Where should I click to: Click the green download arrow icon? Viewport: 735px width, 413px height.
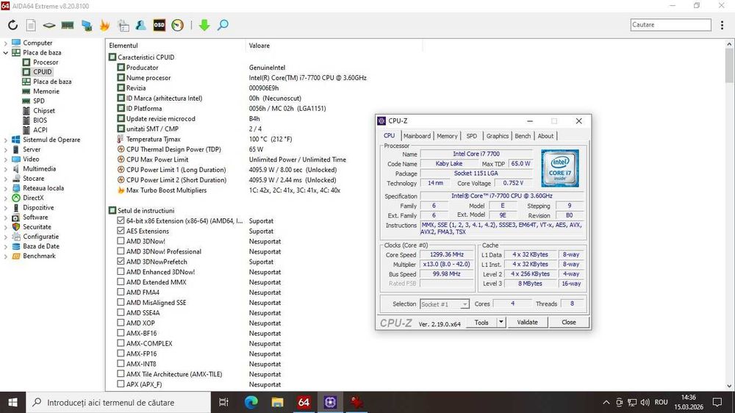point(204,25)
